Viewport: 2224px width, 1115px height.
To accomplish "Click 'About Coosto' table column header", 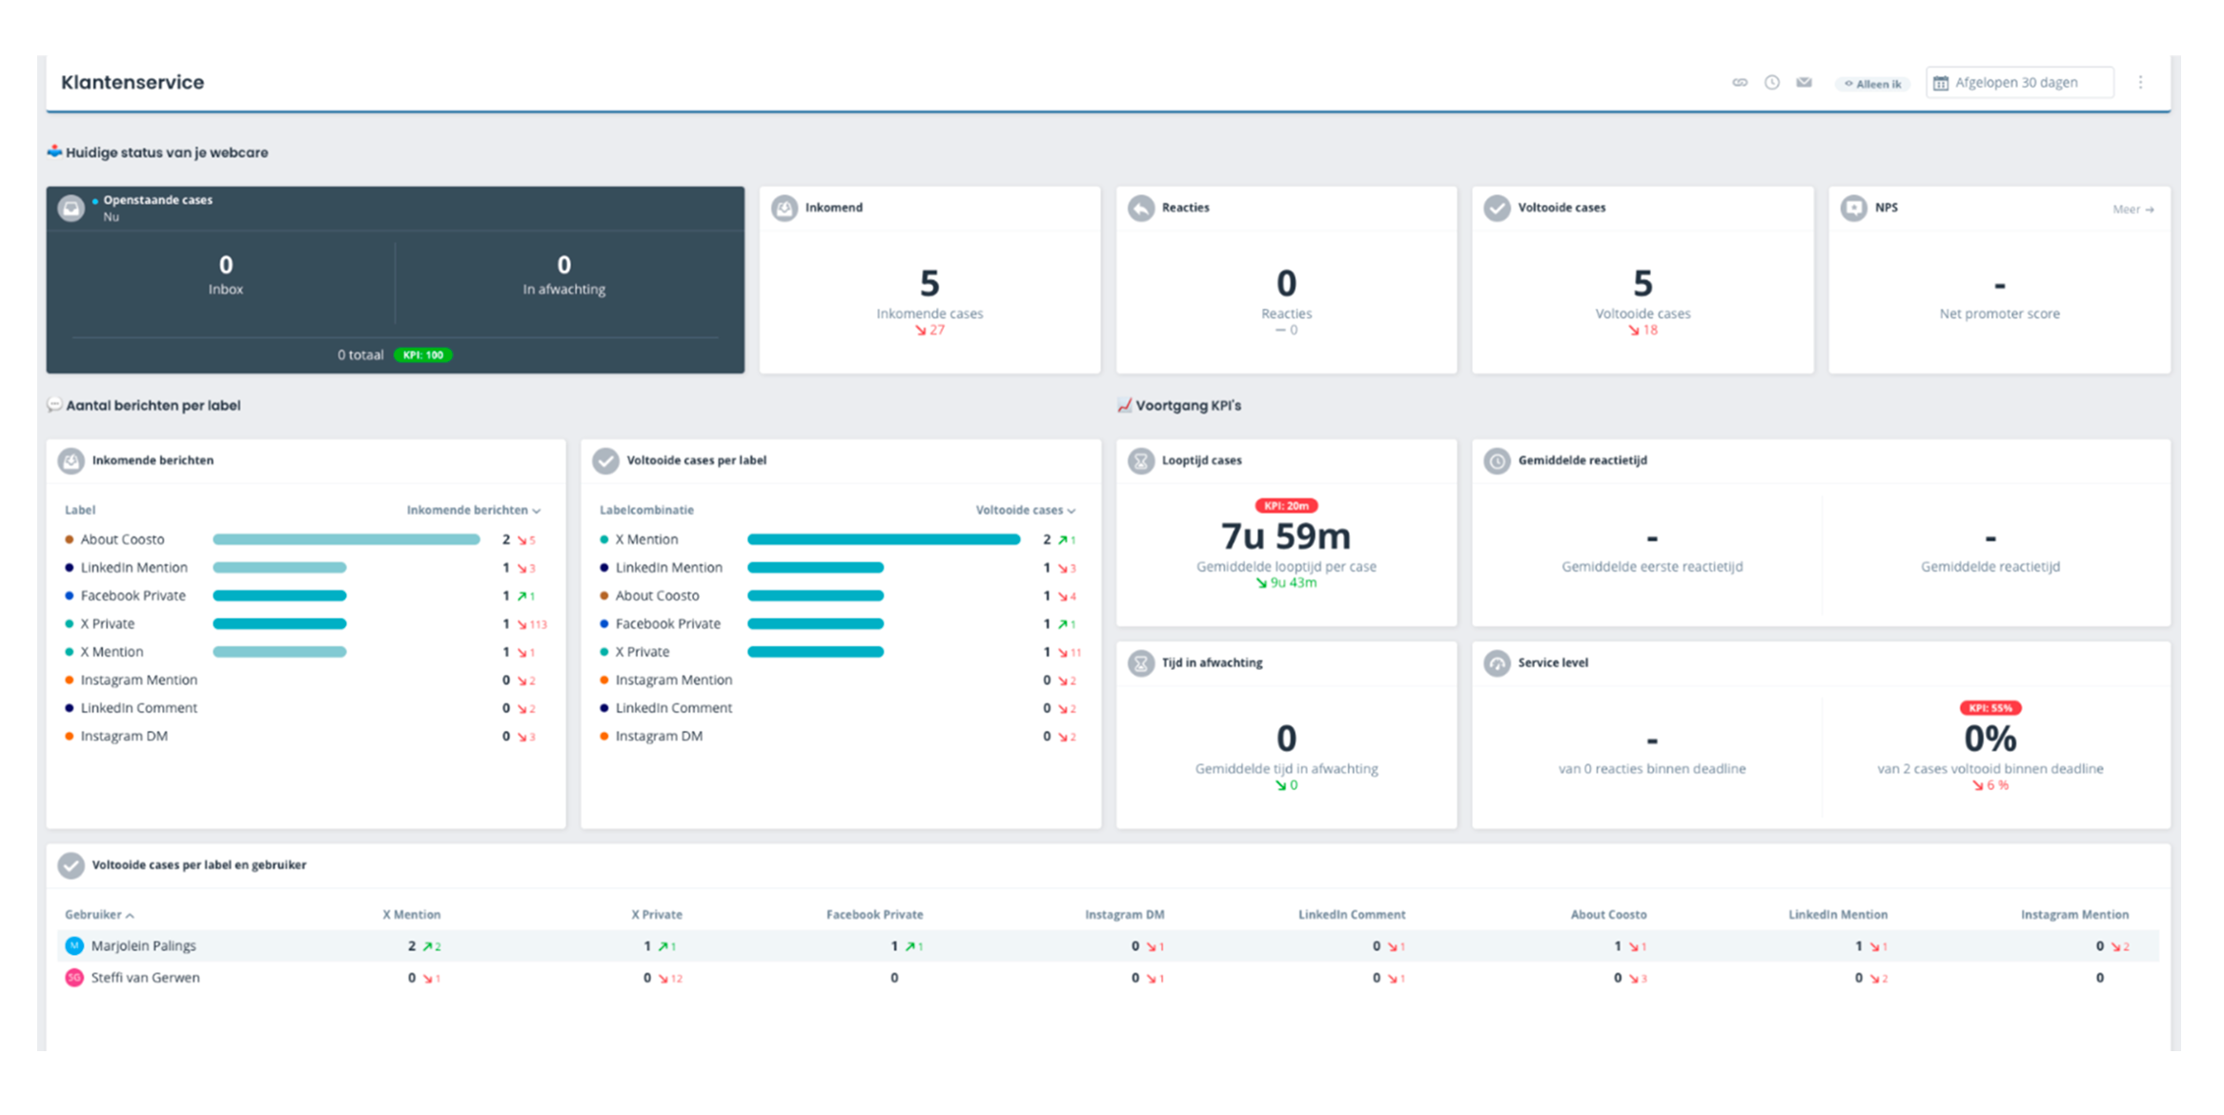I will (x=1608, y=915).
